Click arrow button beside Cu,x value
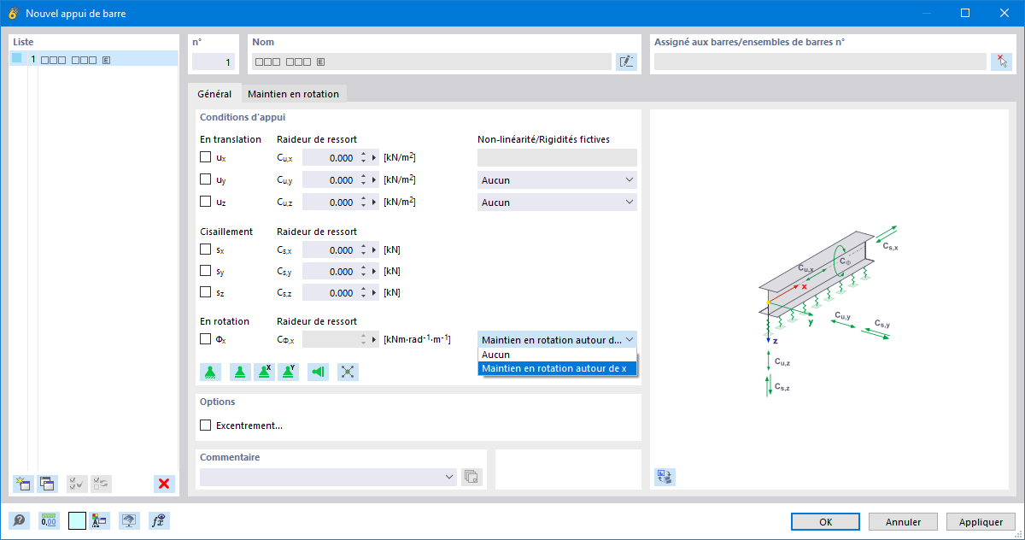The image size is (1025, 540). 374,157
